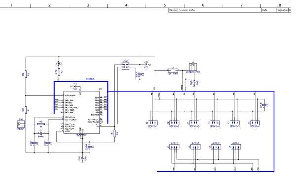Select the A/D-3 connector symbol

click(216, 147)
